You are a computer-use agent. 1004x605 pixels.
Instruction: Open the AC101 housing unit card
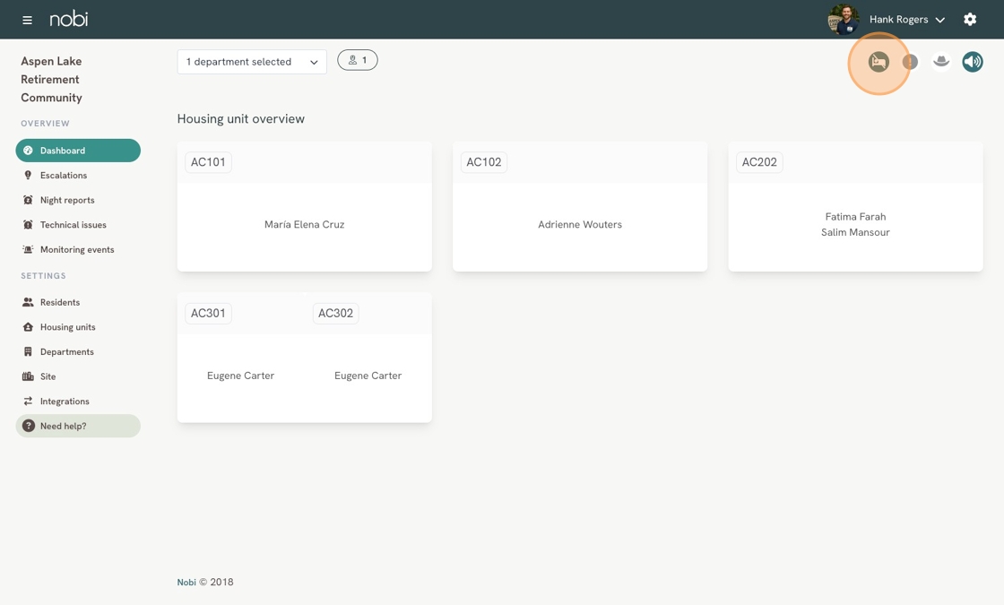[x=304, y=207]
